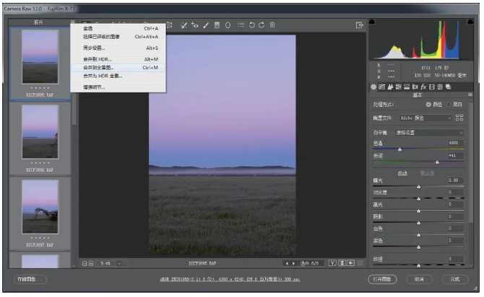
Task: Select the Spot Removal tool
Action: [184, 25]
